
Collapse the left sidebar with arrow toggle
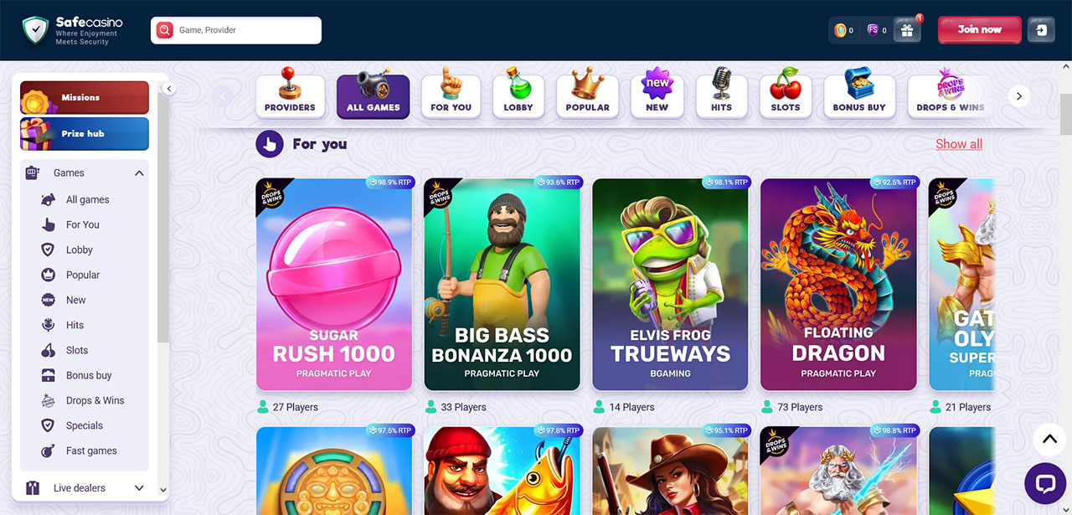coord(168,89)
